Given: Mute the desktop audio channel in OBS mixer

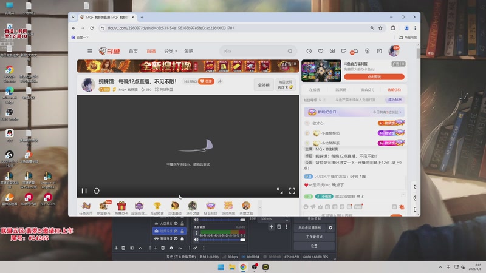Looking at the screenshot, I should point(196,240).
